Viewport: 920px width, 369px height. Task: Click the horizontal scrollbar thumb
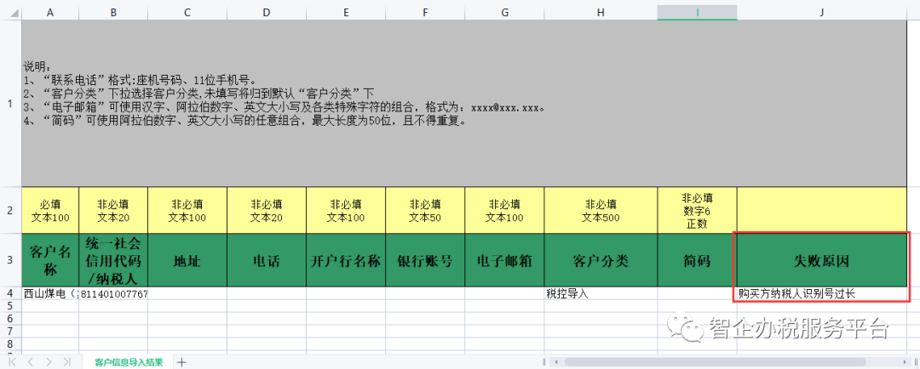pos(715,362)
